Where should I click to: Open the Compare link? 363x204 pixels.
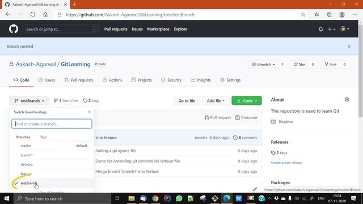(x=246, y=117)
